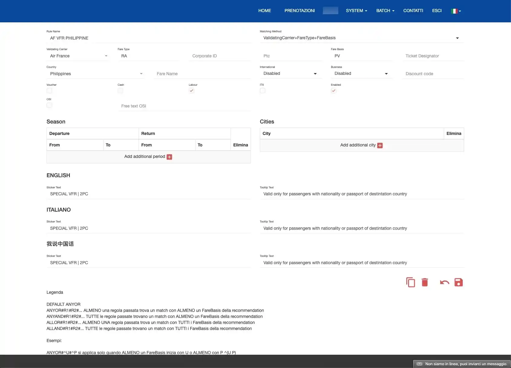Click the copy rule icon
The width and height of the screenshot is (511, 368).
[410, 282]
